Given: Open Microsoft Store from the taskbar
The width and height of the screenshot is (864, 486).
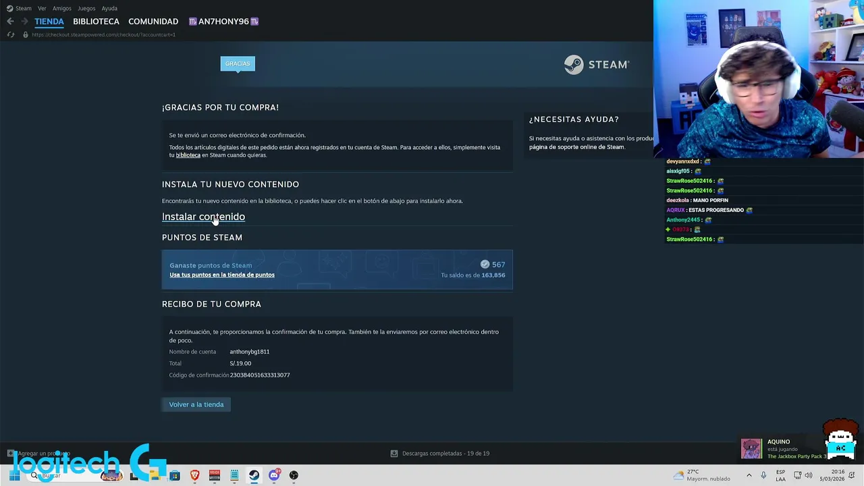Looking at the screenshot, I should point(175,475).
